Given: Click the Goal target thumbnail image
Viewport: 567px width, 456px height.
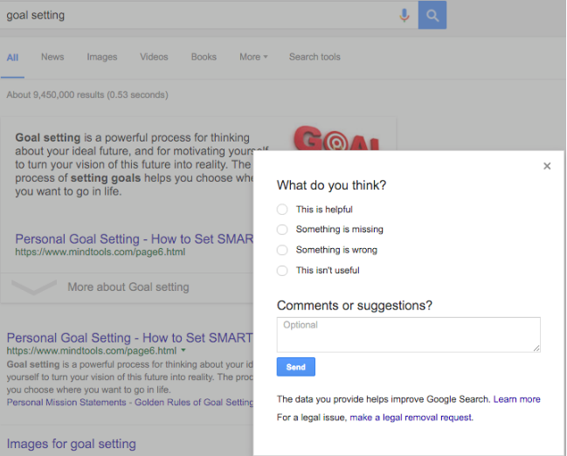Looking at the screenshot, I should (x=336, y=138).
